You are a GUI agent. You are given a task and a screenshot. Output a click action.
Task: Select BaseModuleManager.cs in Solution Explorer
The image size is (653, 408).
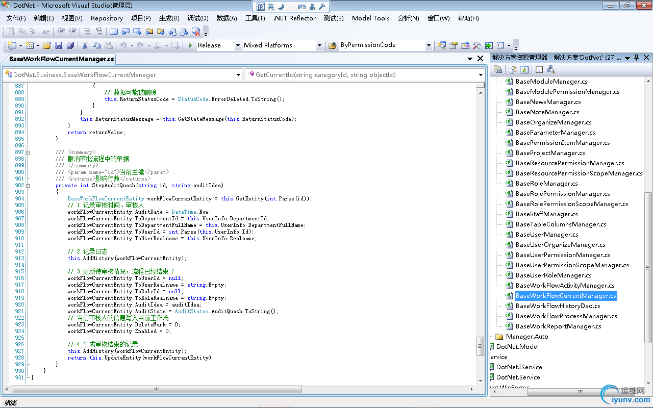click(x=551, y=82)
